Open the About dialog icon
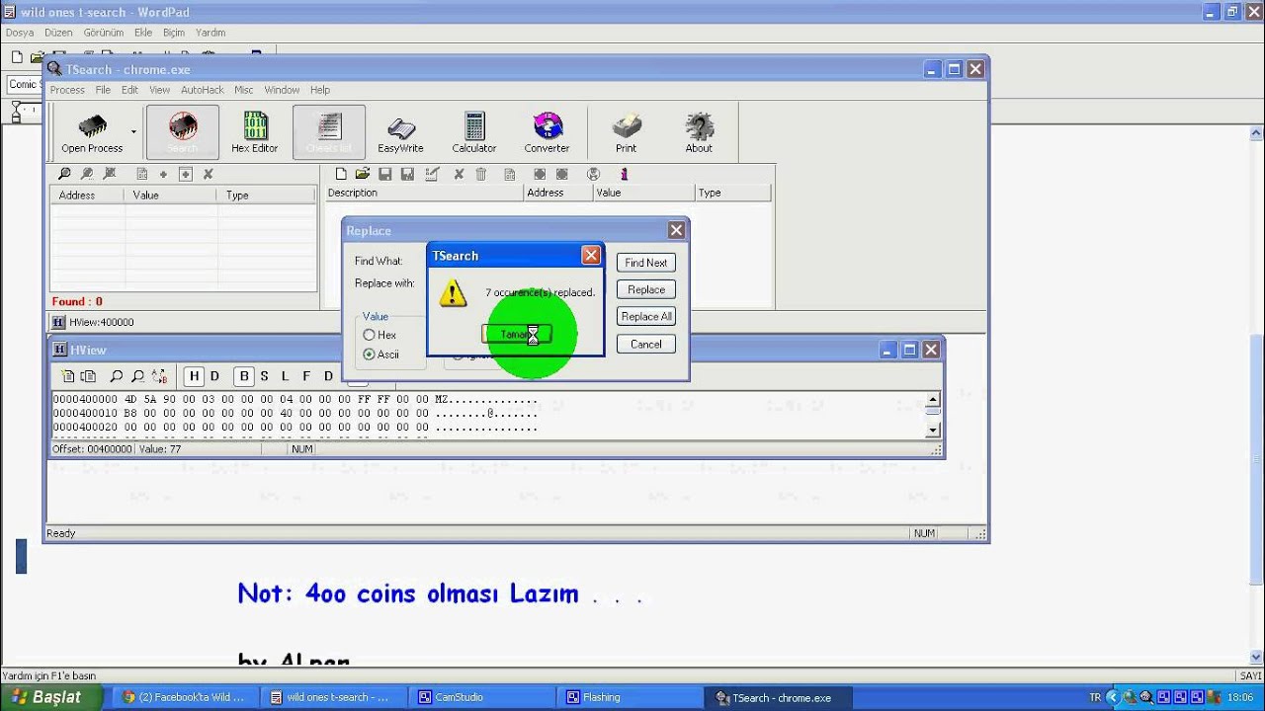 tap(699, 132)
